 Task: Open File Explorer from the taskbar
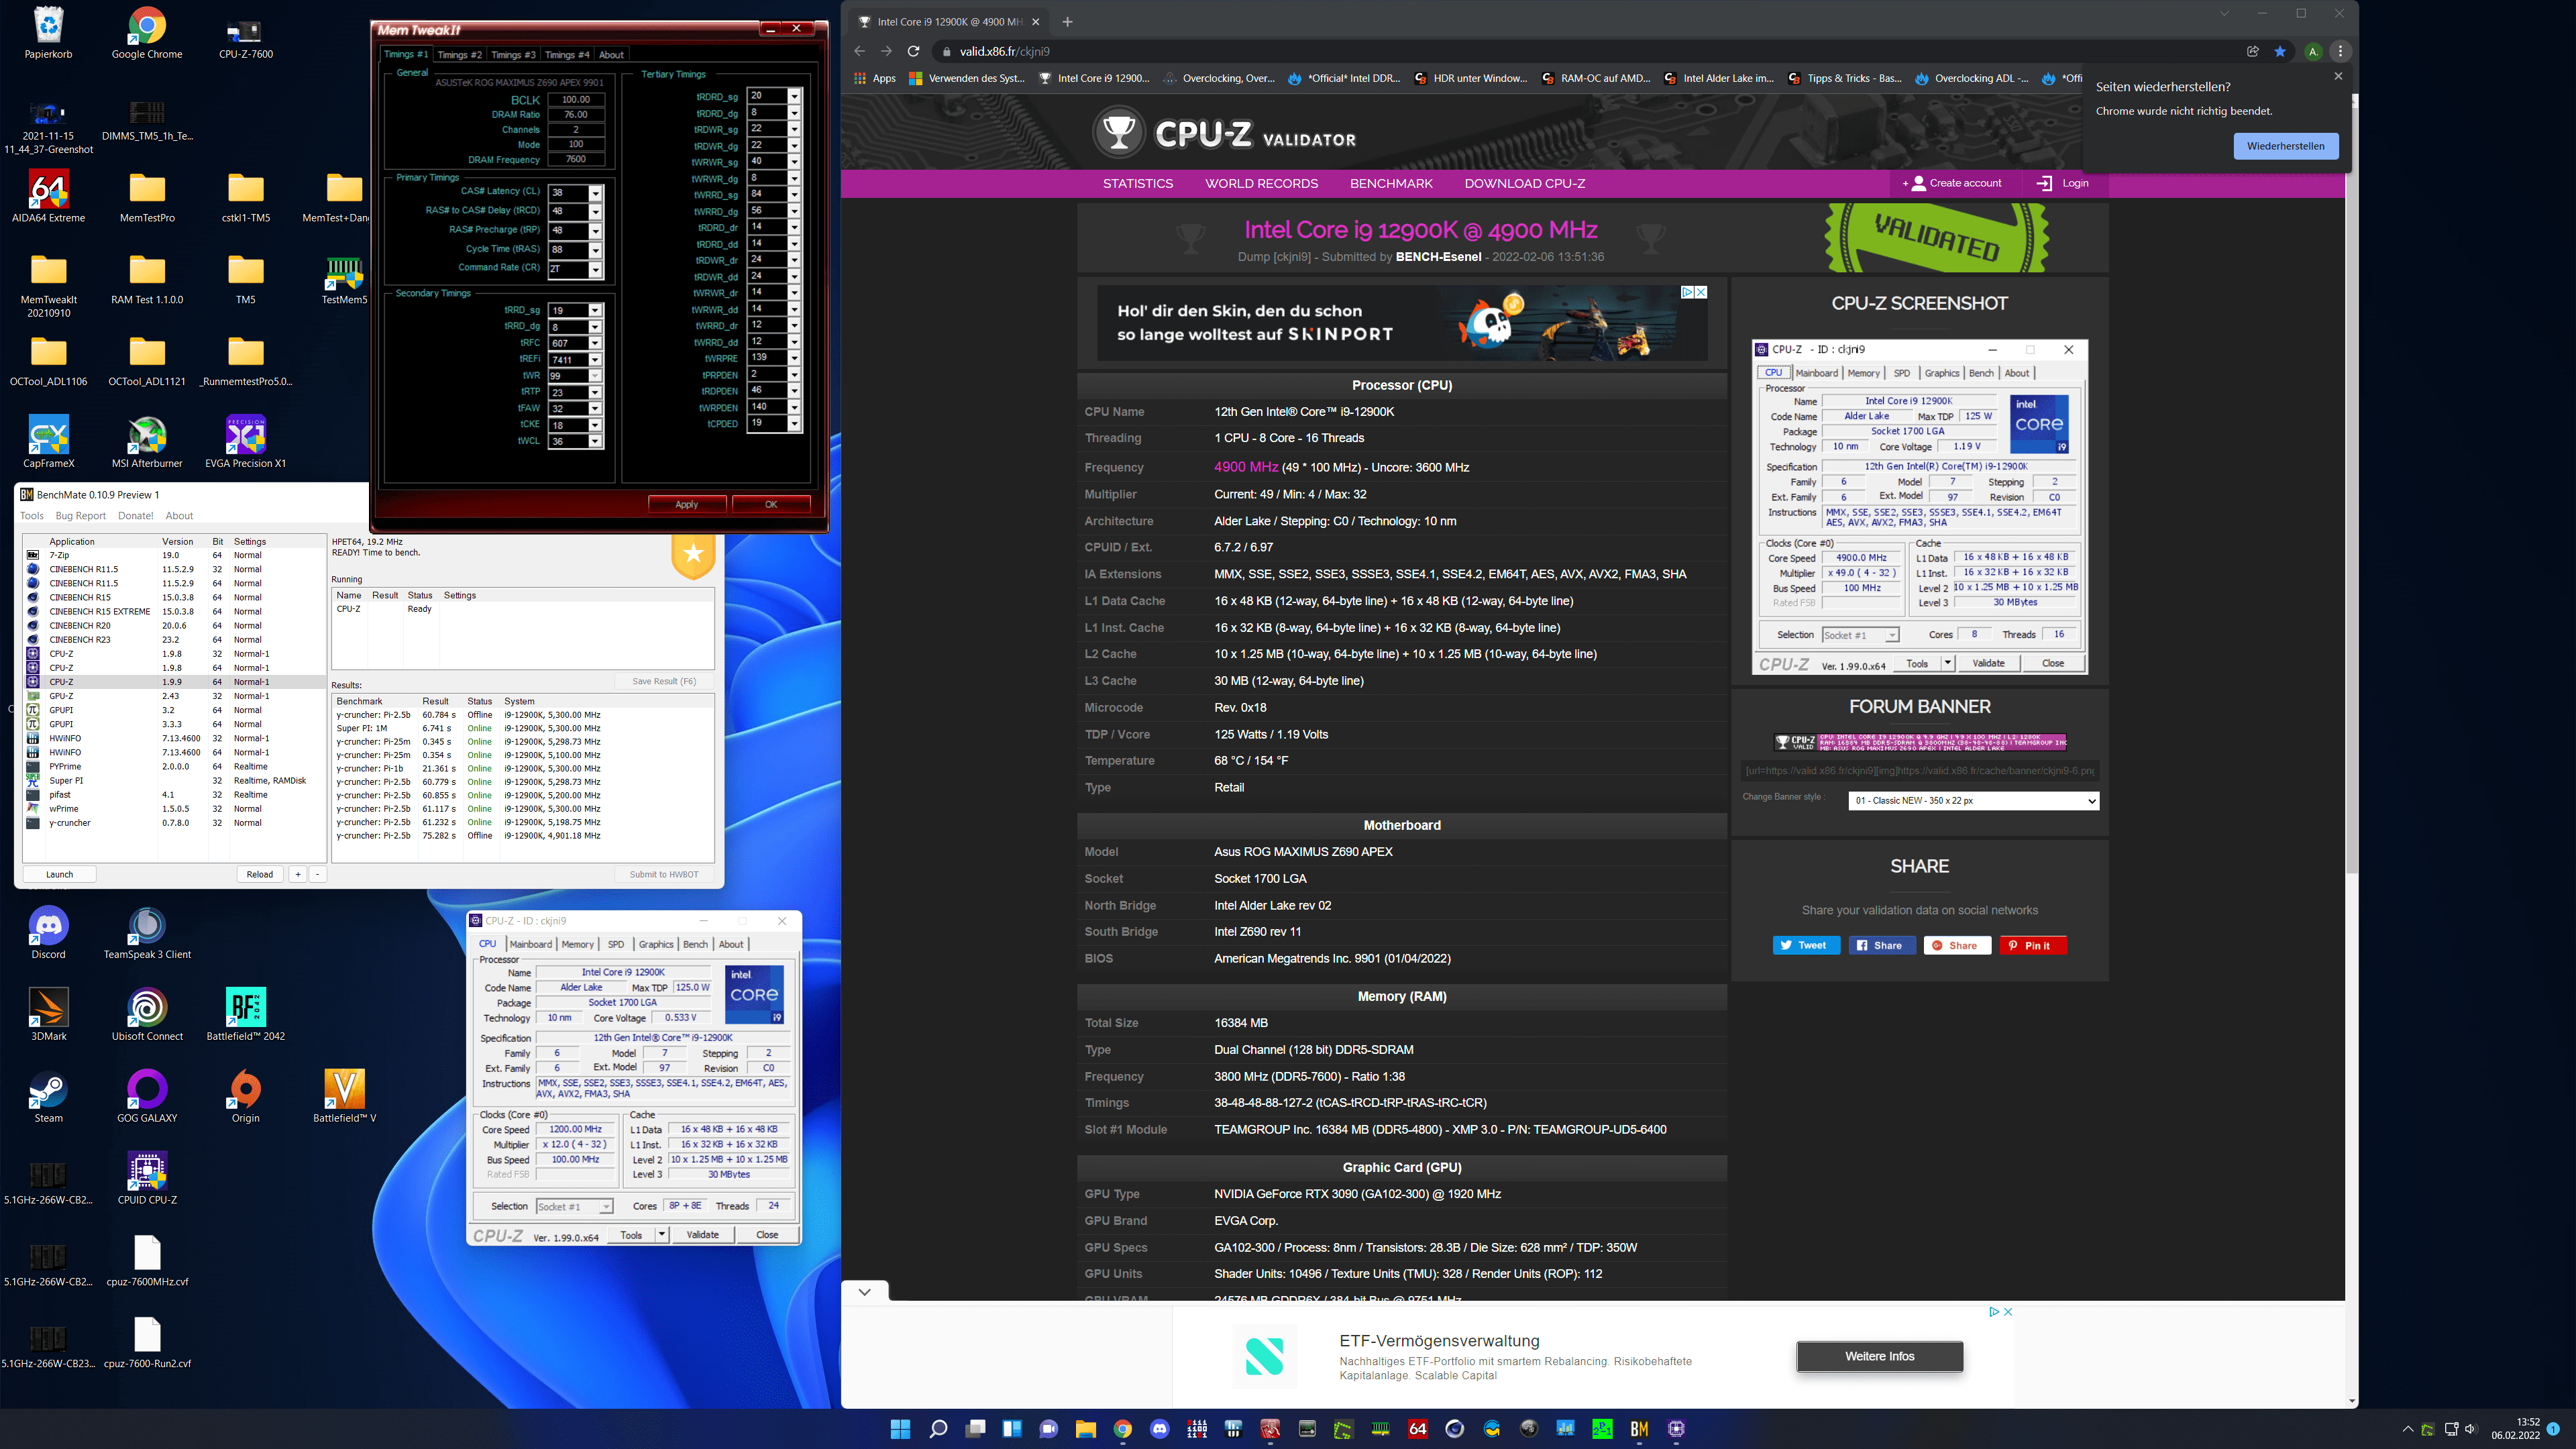1085,1429
